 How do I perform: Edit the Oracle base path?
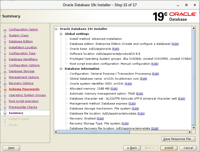coord(116,49)
